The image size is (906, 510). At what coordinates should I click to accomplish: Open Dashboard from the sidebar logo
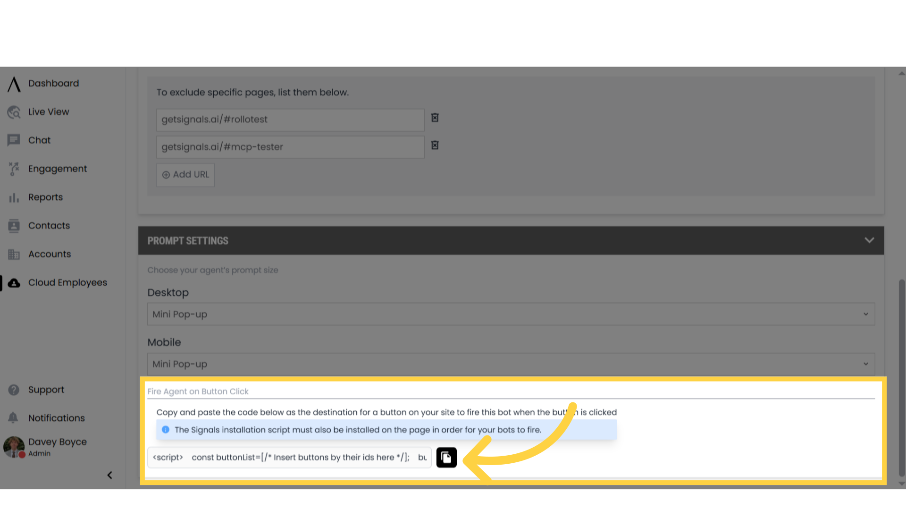click(14, 84)
